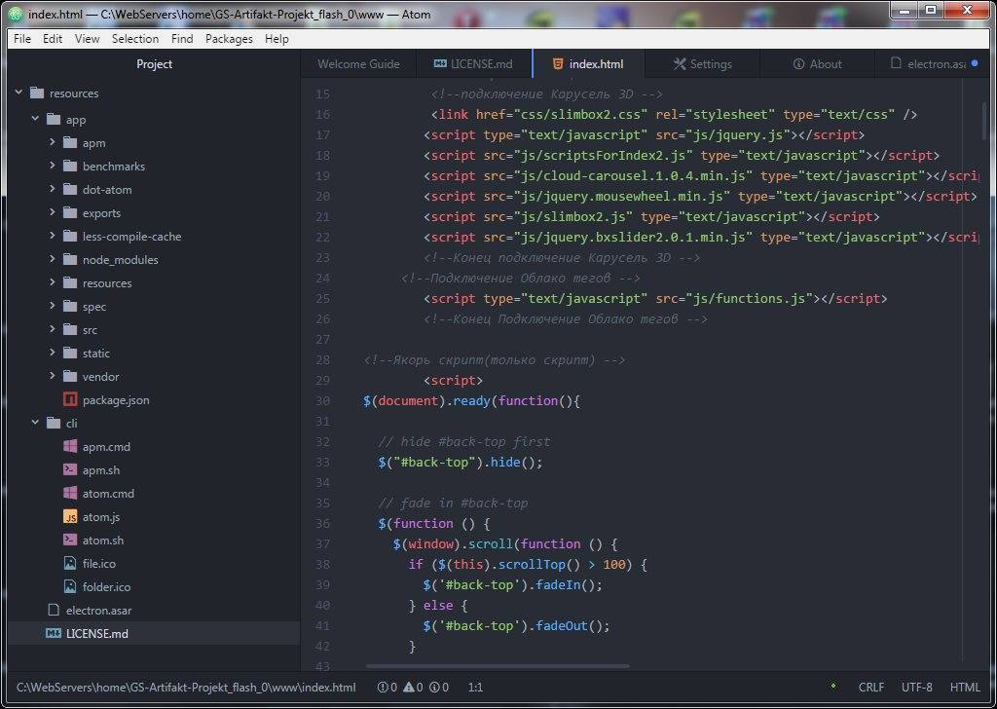Click the file path in status bar
Viewport: 997px width, 709px height.
[186, 688]
